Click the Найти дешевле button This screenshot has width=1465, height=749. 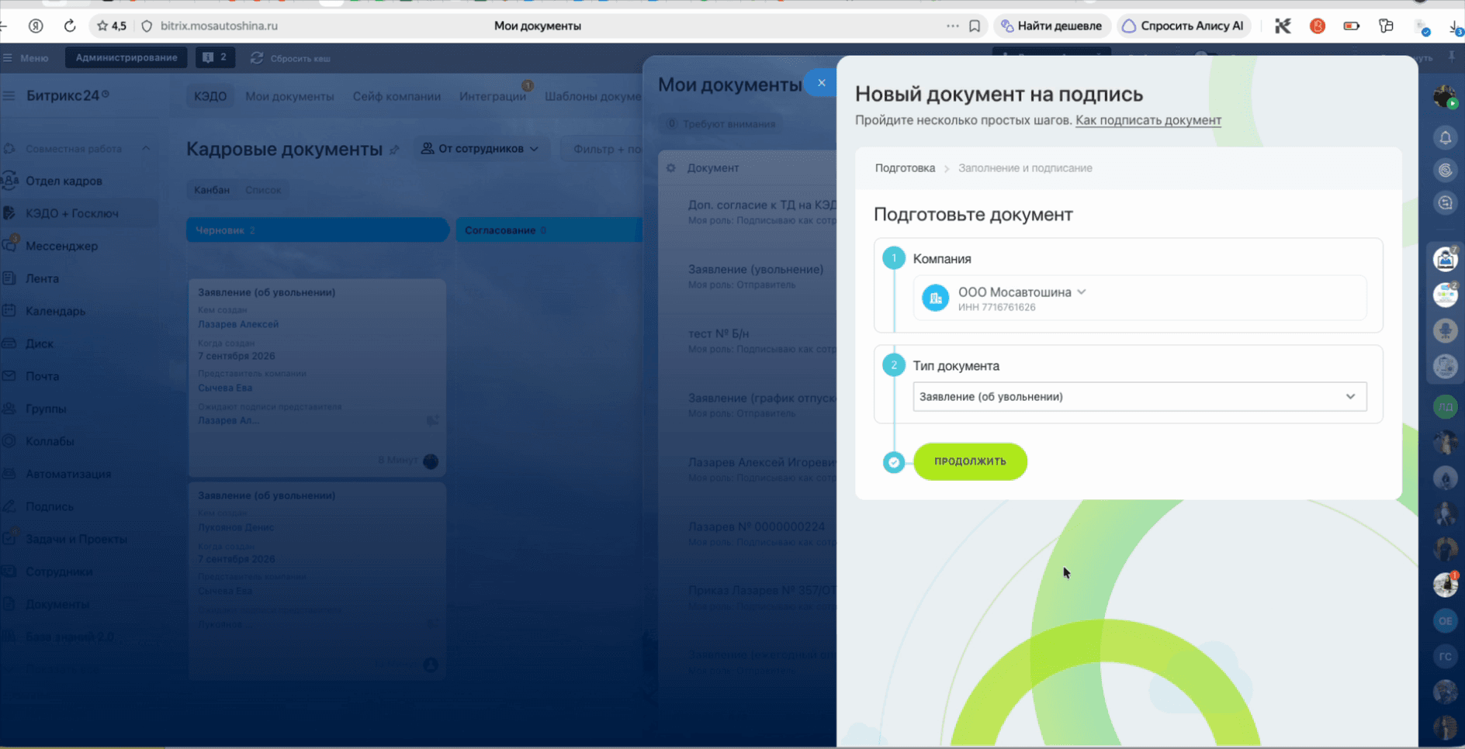(x=1051, y=26)
